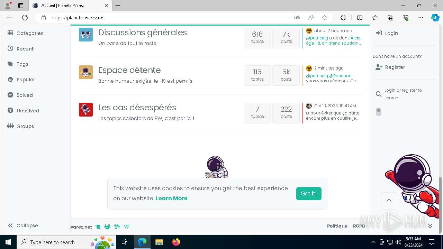Click the footer scroll icon next to warez.net
Screen dimensions: 443x249
tap(98, 227)
